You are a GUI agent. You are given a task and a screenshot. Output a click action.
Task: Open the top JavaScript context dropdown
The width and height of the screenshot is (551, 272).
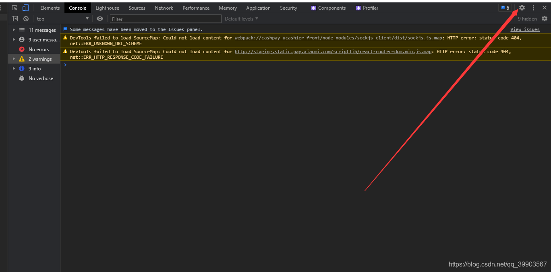pos(62,19)
